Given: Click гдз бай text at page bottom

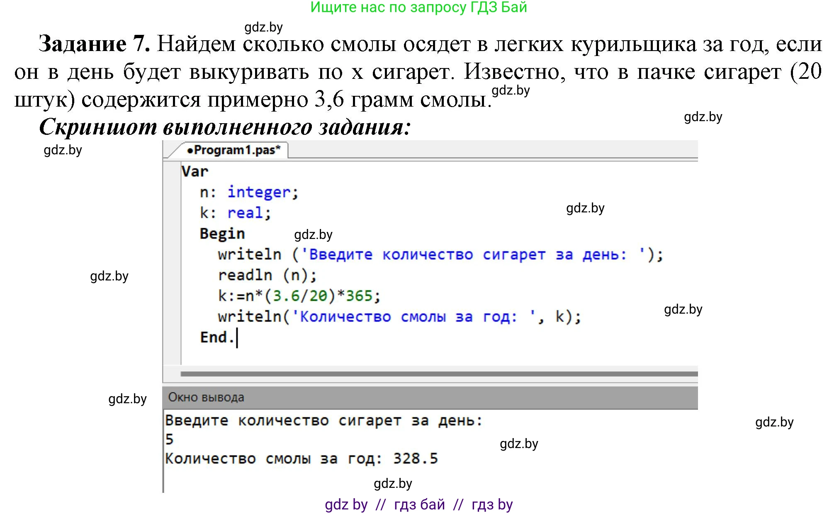Looking at the screenshot, I should [418, 505].
